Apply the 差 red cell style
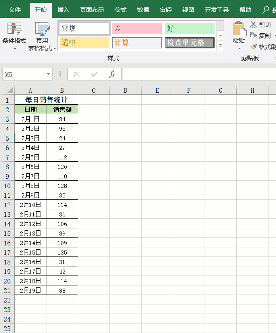The width and height of the screenshot is (276, 333). tap(137, 28)
